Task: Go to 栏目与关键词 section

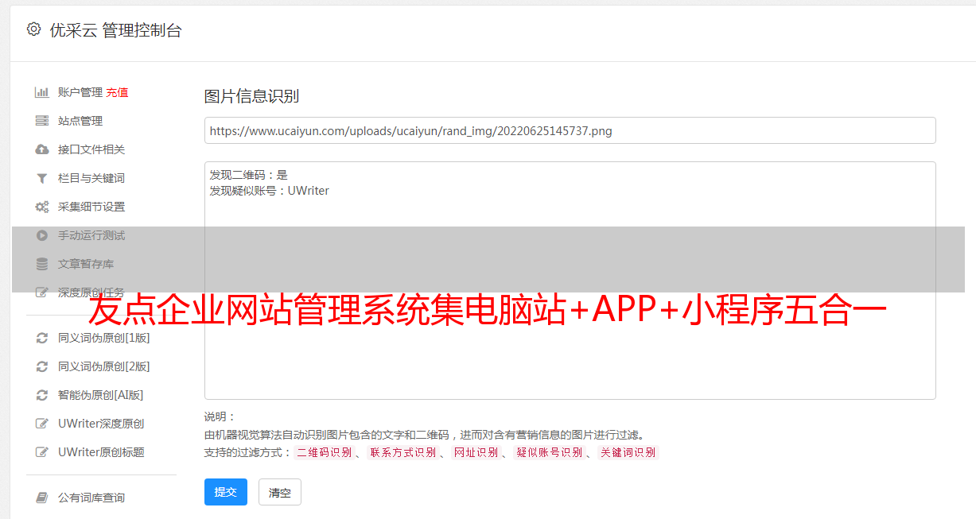Action: [91, 178]
